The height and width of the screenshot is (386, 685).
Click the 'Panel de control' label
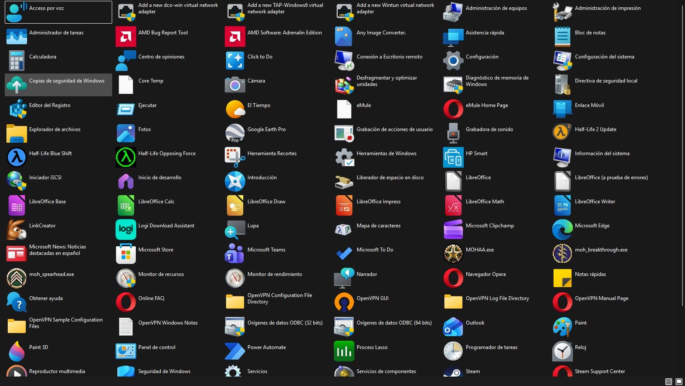(x=157, y=347)
